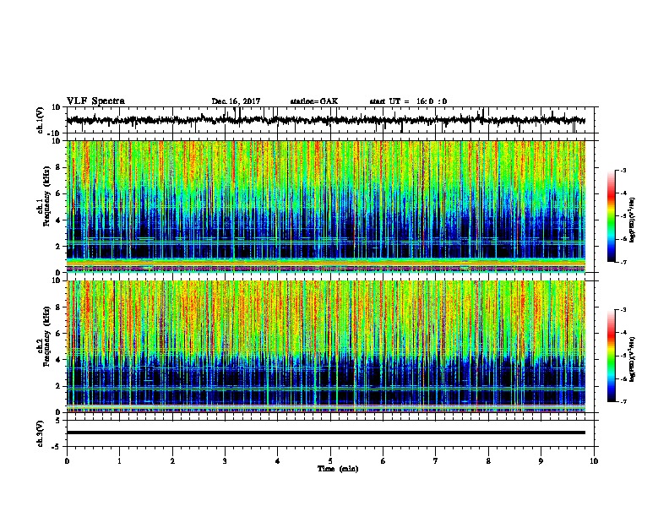669x517 pixels.
Task: Click the "2" kHz tick on ch.2 frequency axis
Action: tap(59, 386)
